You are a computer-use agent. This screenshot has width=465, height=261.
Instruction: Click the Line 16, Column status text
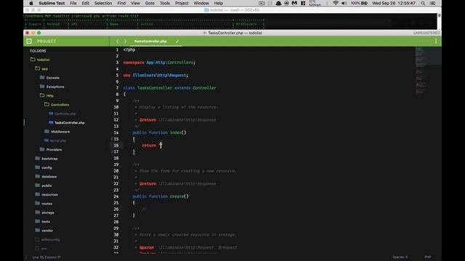pos(46,257)
